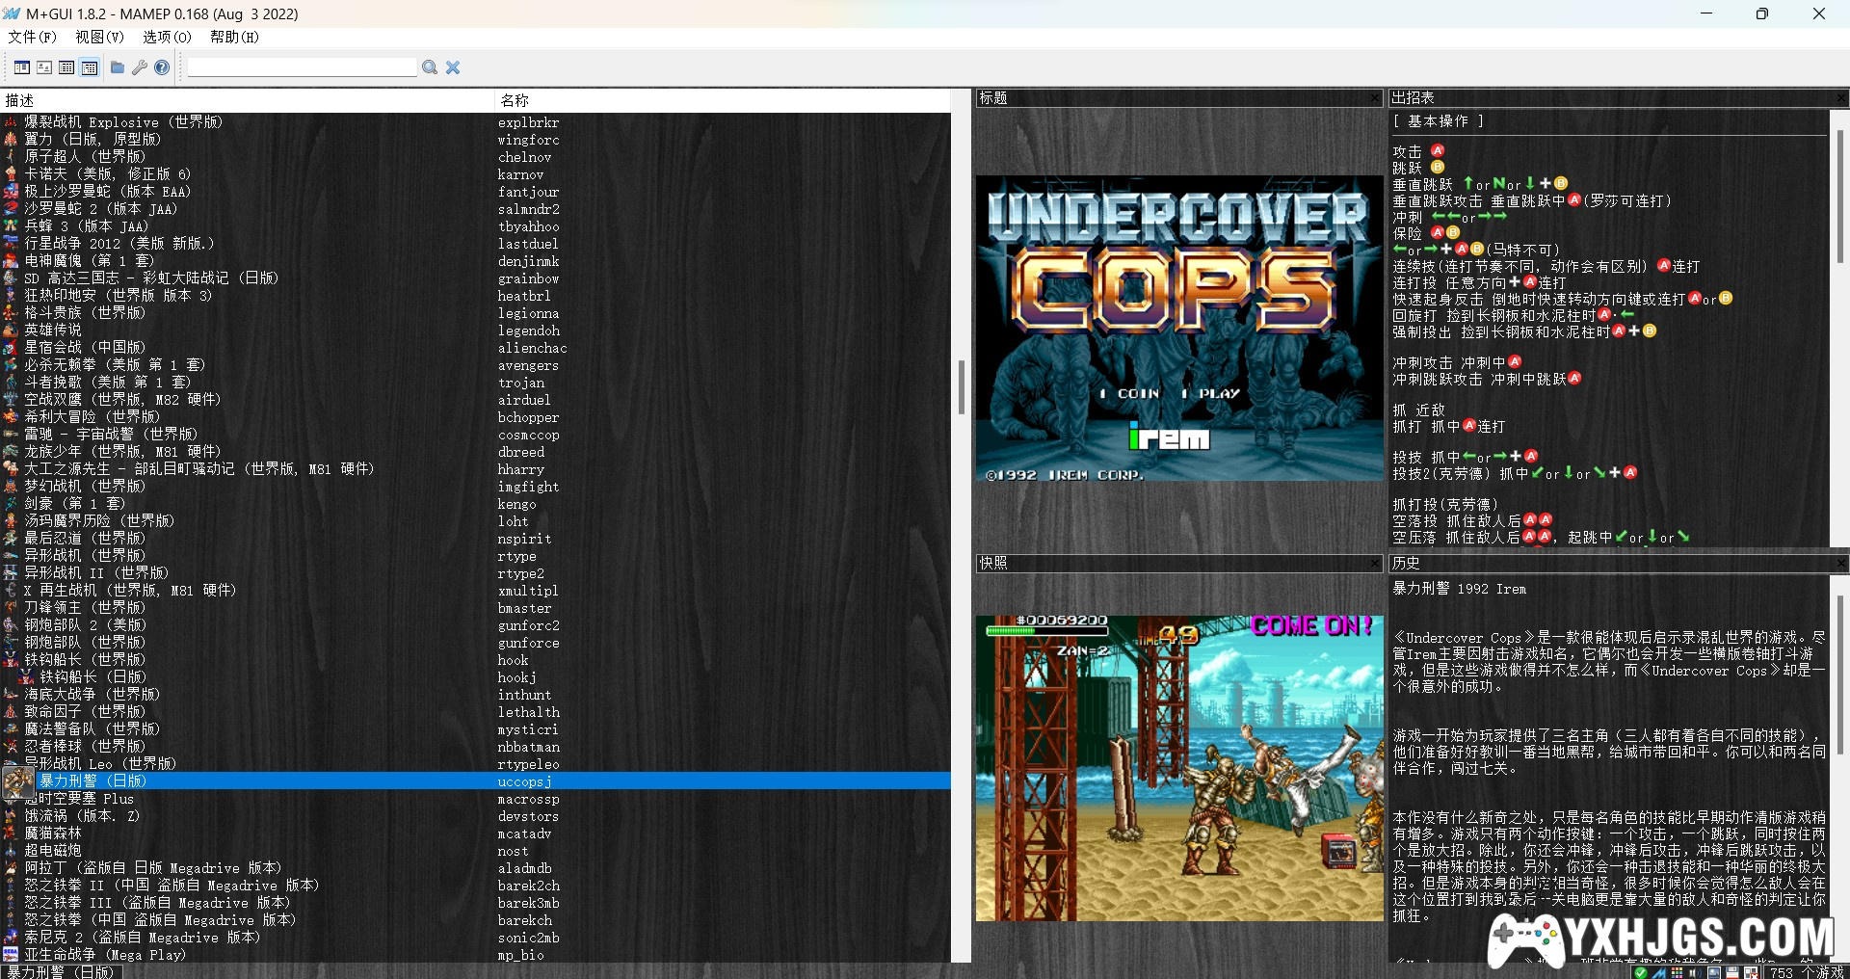Viewport: 1850px width, 979px height.
Task: Select the details list view toolbar icon
Action: (x=66, y=67)
